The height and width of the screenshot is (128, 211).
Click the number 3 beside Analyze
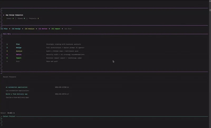pos(7,51)
